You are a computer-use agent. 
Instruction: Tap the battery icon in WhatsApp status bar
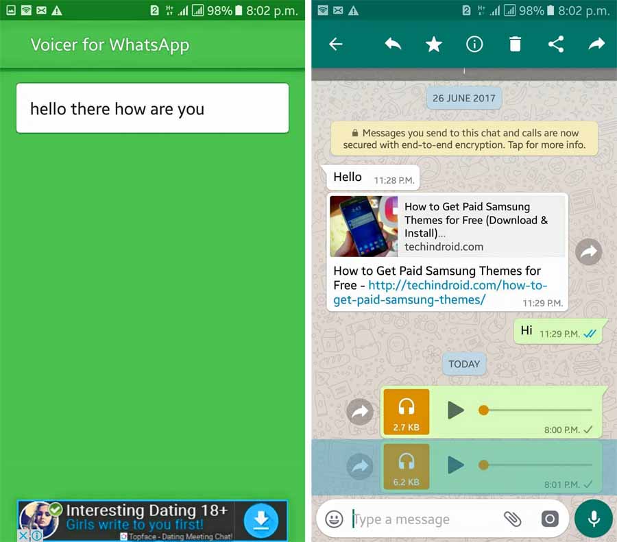[551, 10]
